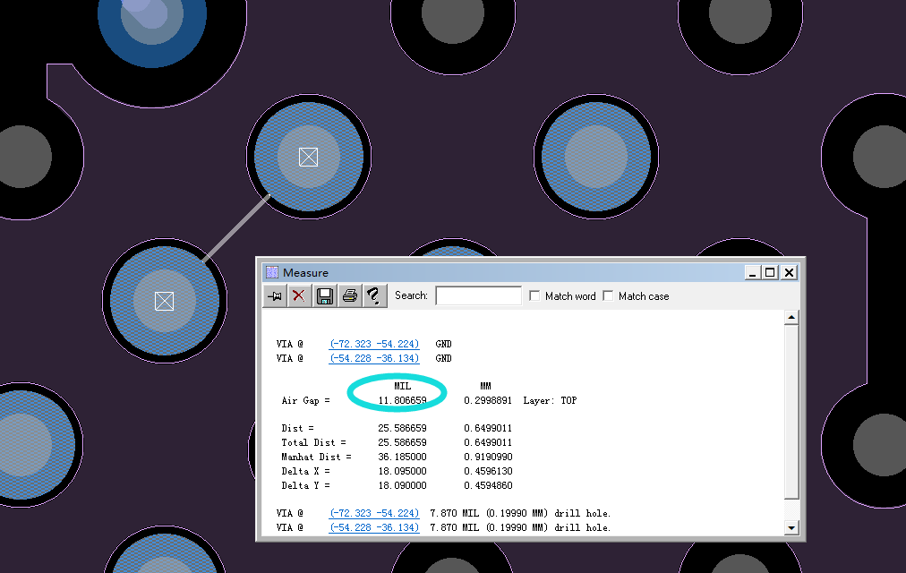This screenshot has height=573, width=906.
Task: Click the Air Gap MM value 0.2998891
Action: 488,400
